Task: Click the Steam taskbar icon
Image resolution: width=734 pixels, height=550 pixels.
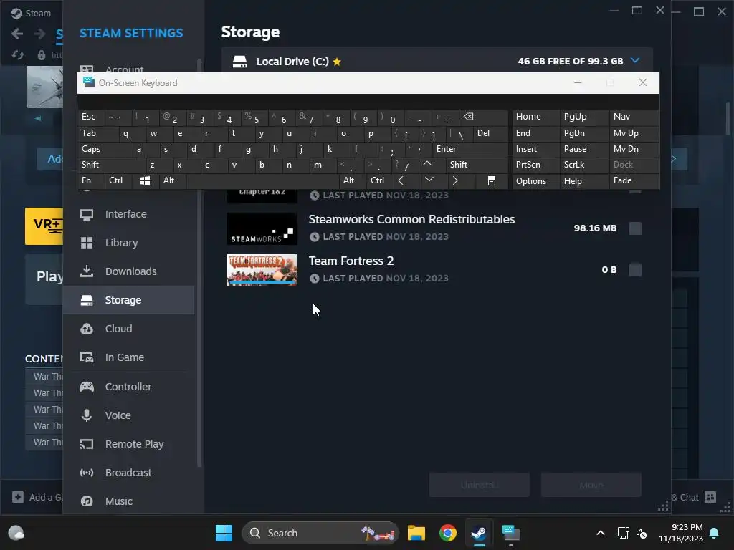Action: point(479,533)
